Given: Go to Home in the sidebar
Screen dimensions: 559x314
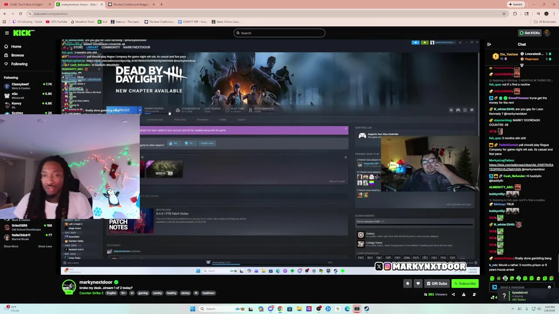Looking at the screenshot, I should 16,47.
